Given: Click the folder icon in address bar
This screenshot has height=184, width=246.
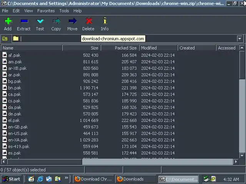Looking at the screenshot, I should click(x=16, y=38).
